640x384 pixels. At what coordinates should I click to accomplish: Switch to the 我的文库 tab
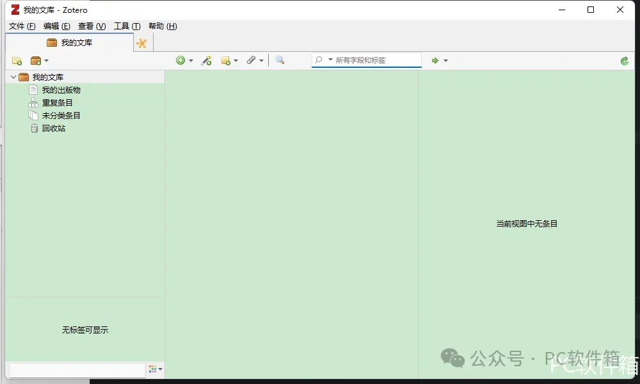pyautogui.click(x=69, y=42)
